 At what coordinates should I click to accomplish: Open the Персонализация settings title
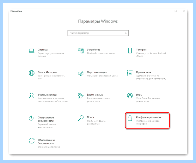[x=97, y=72]
